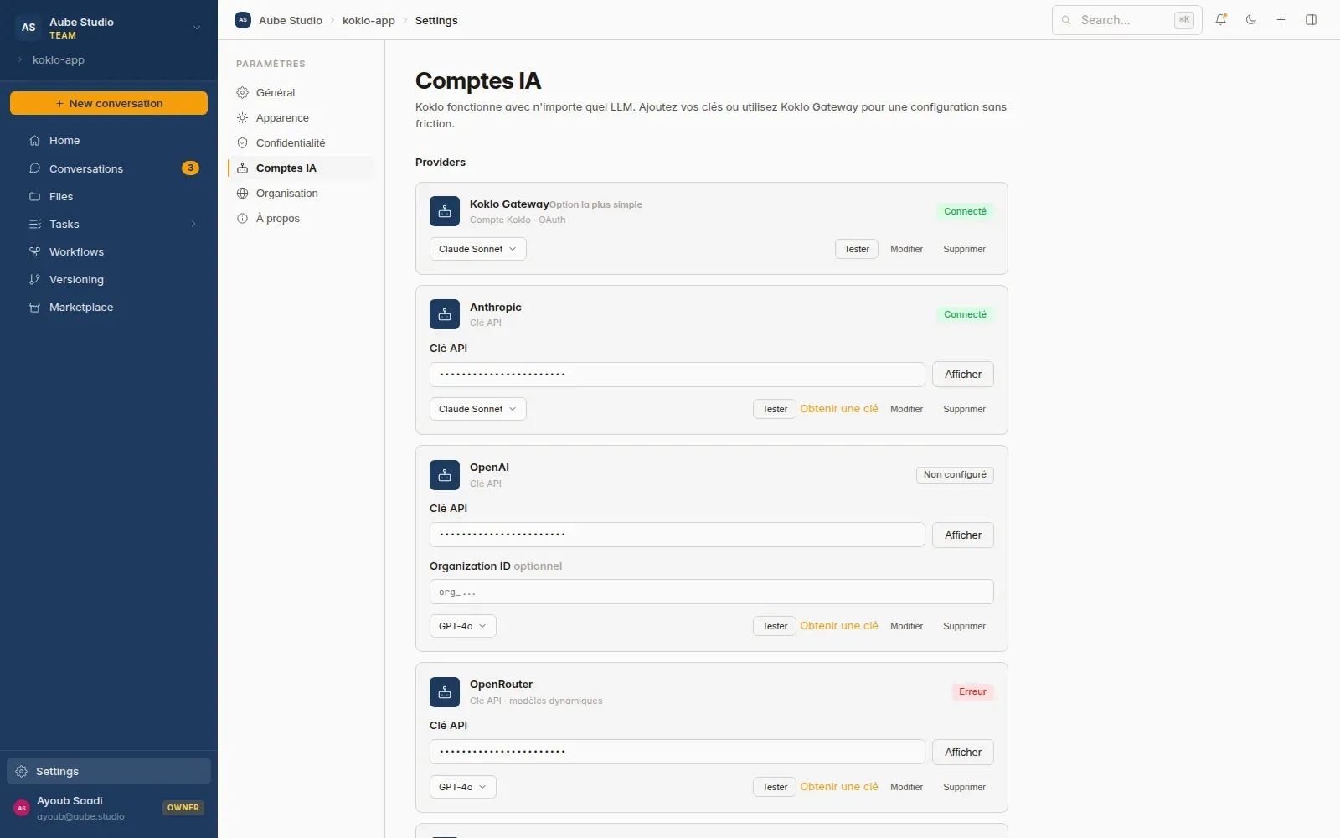The width and height of the screenshot is (1340, 838).
Task: Open Versioning in the sidebar
Action: click(x=109, y=279)
